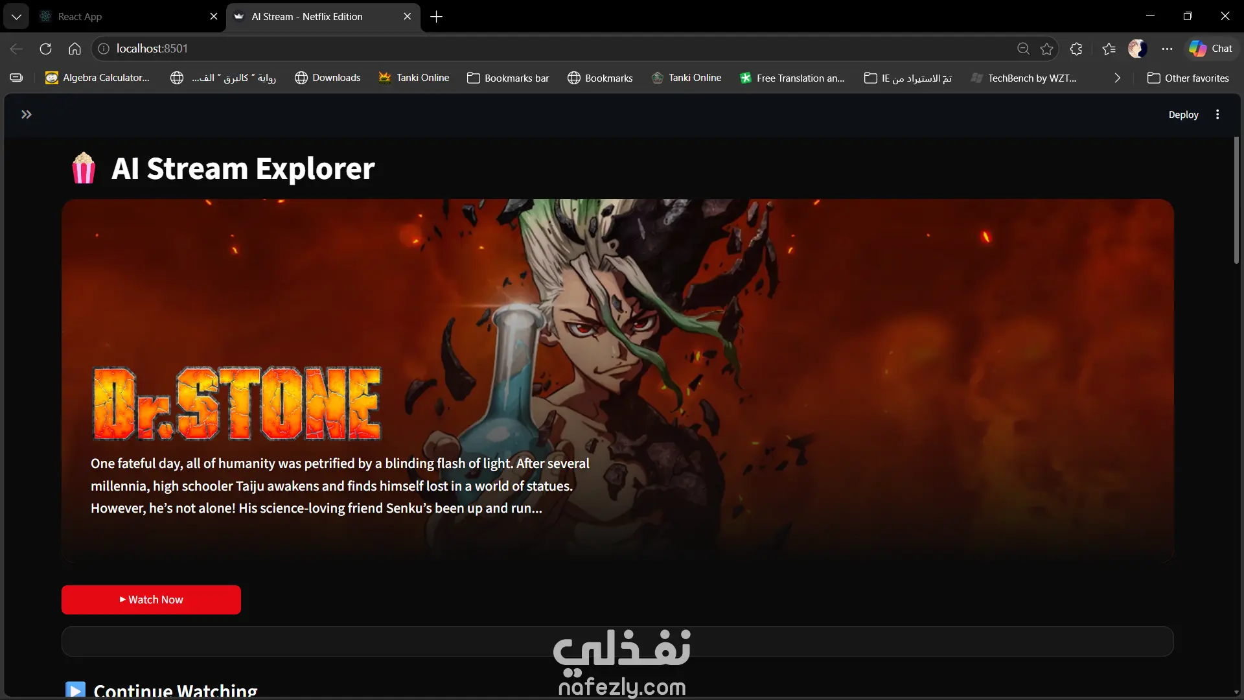Close the AI Stream - Netflix Edition tab
The height and width of the screenshot is (700, 1244).
407,17
